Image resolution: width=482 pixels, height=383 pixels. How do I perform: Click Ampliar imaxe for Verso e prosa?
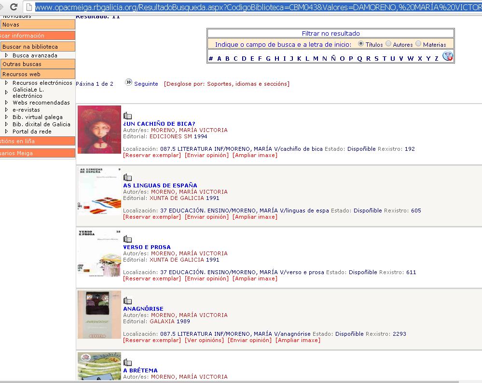coord(255,278)
